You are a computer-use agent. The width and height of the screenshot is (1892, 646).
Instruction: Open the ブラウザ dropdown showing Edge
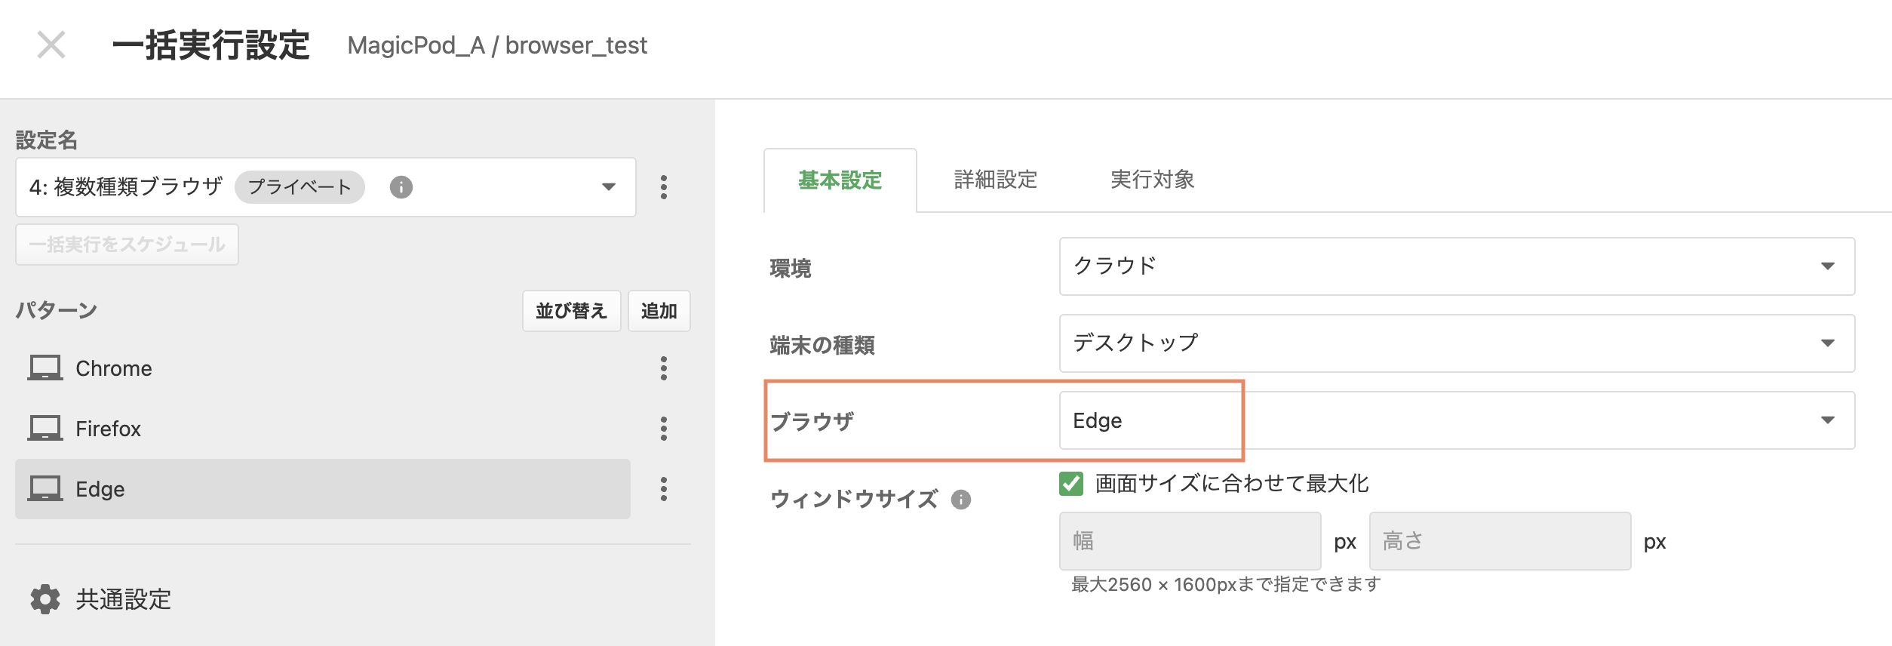(1457, 420)
